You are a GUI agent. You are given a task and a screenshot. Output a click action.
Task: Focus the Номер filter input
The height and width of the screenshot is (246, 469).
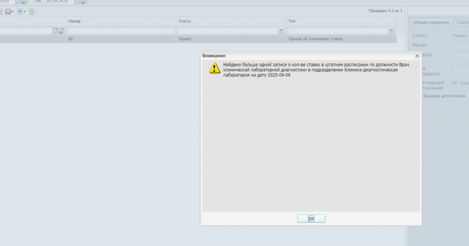[x=121, y=30]
